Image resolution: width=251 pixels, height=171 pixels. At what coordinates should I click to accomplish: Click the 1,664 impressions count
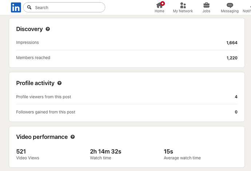(x=232, y=43)
